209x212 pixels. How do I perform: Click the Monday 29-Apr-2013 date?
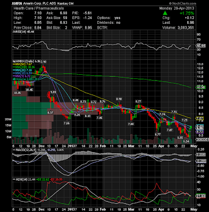pyautogui.click(x=177, y=8)
